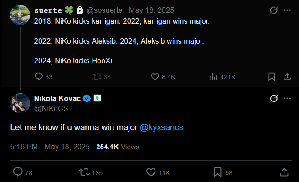299x182 pixels.
Task: Bookmark Nikola Kovač's tweet with 98 bookmarks
Action: point(217,172)
